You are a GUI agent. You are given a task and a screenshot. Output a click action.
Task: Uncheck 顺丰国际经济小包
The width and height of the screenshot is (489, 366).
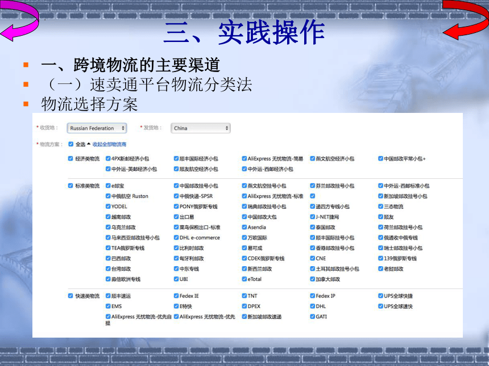(176, 158)
